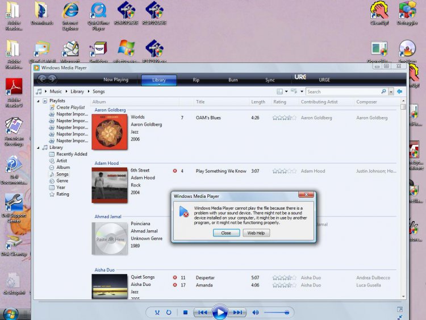Click in the Search box
Viewport: 426px width, 320px height.
[344, 92]
